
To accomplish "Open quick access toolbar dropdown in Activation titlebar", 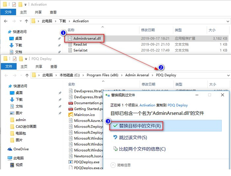I will (x=25, y=5).
